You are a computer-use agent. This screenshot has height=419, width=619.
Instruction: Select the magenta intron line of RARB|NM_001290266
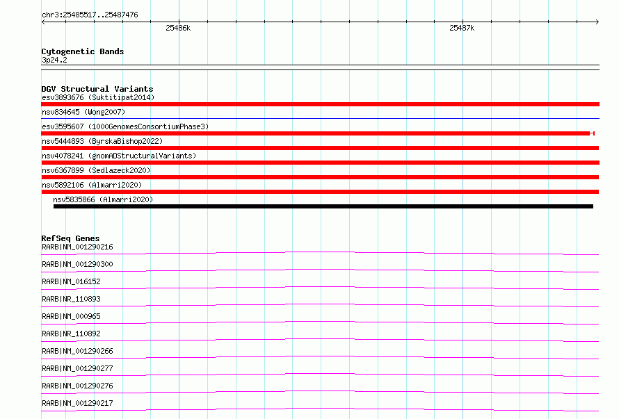point(320,357)
